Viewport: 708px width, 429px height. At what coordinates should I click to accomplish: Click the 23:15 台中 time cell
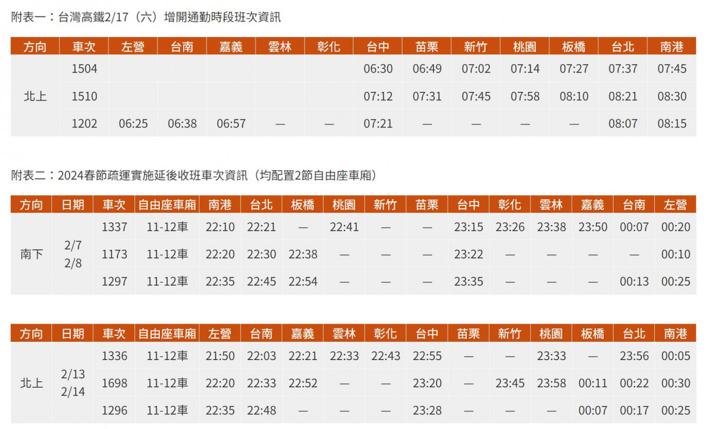tap(468, 227)
